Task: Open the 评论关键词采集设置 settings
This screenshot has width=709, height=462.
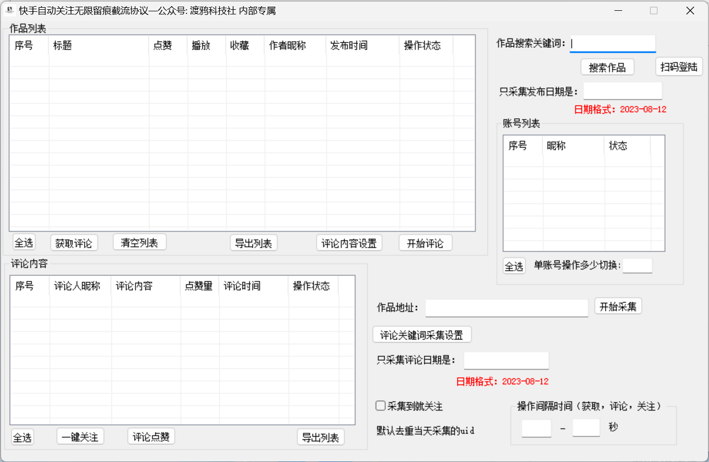Action: (x=422, y=334)
